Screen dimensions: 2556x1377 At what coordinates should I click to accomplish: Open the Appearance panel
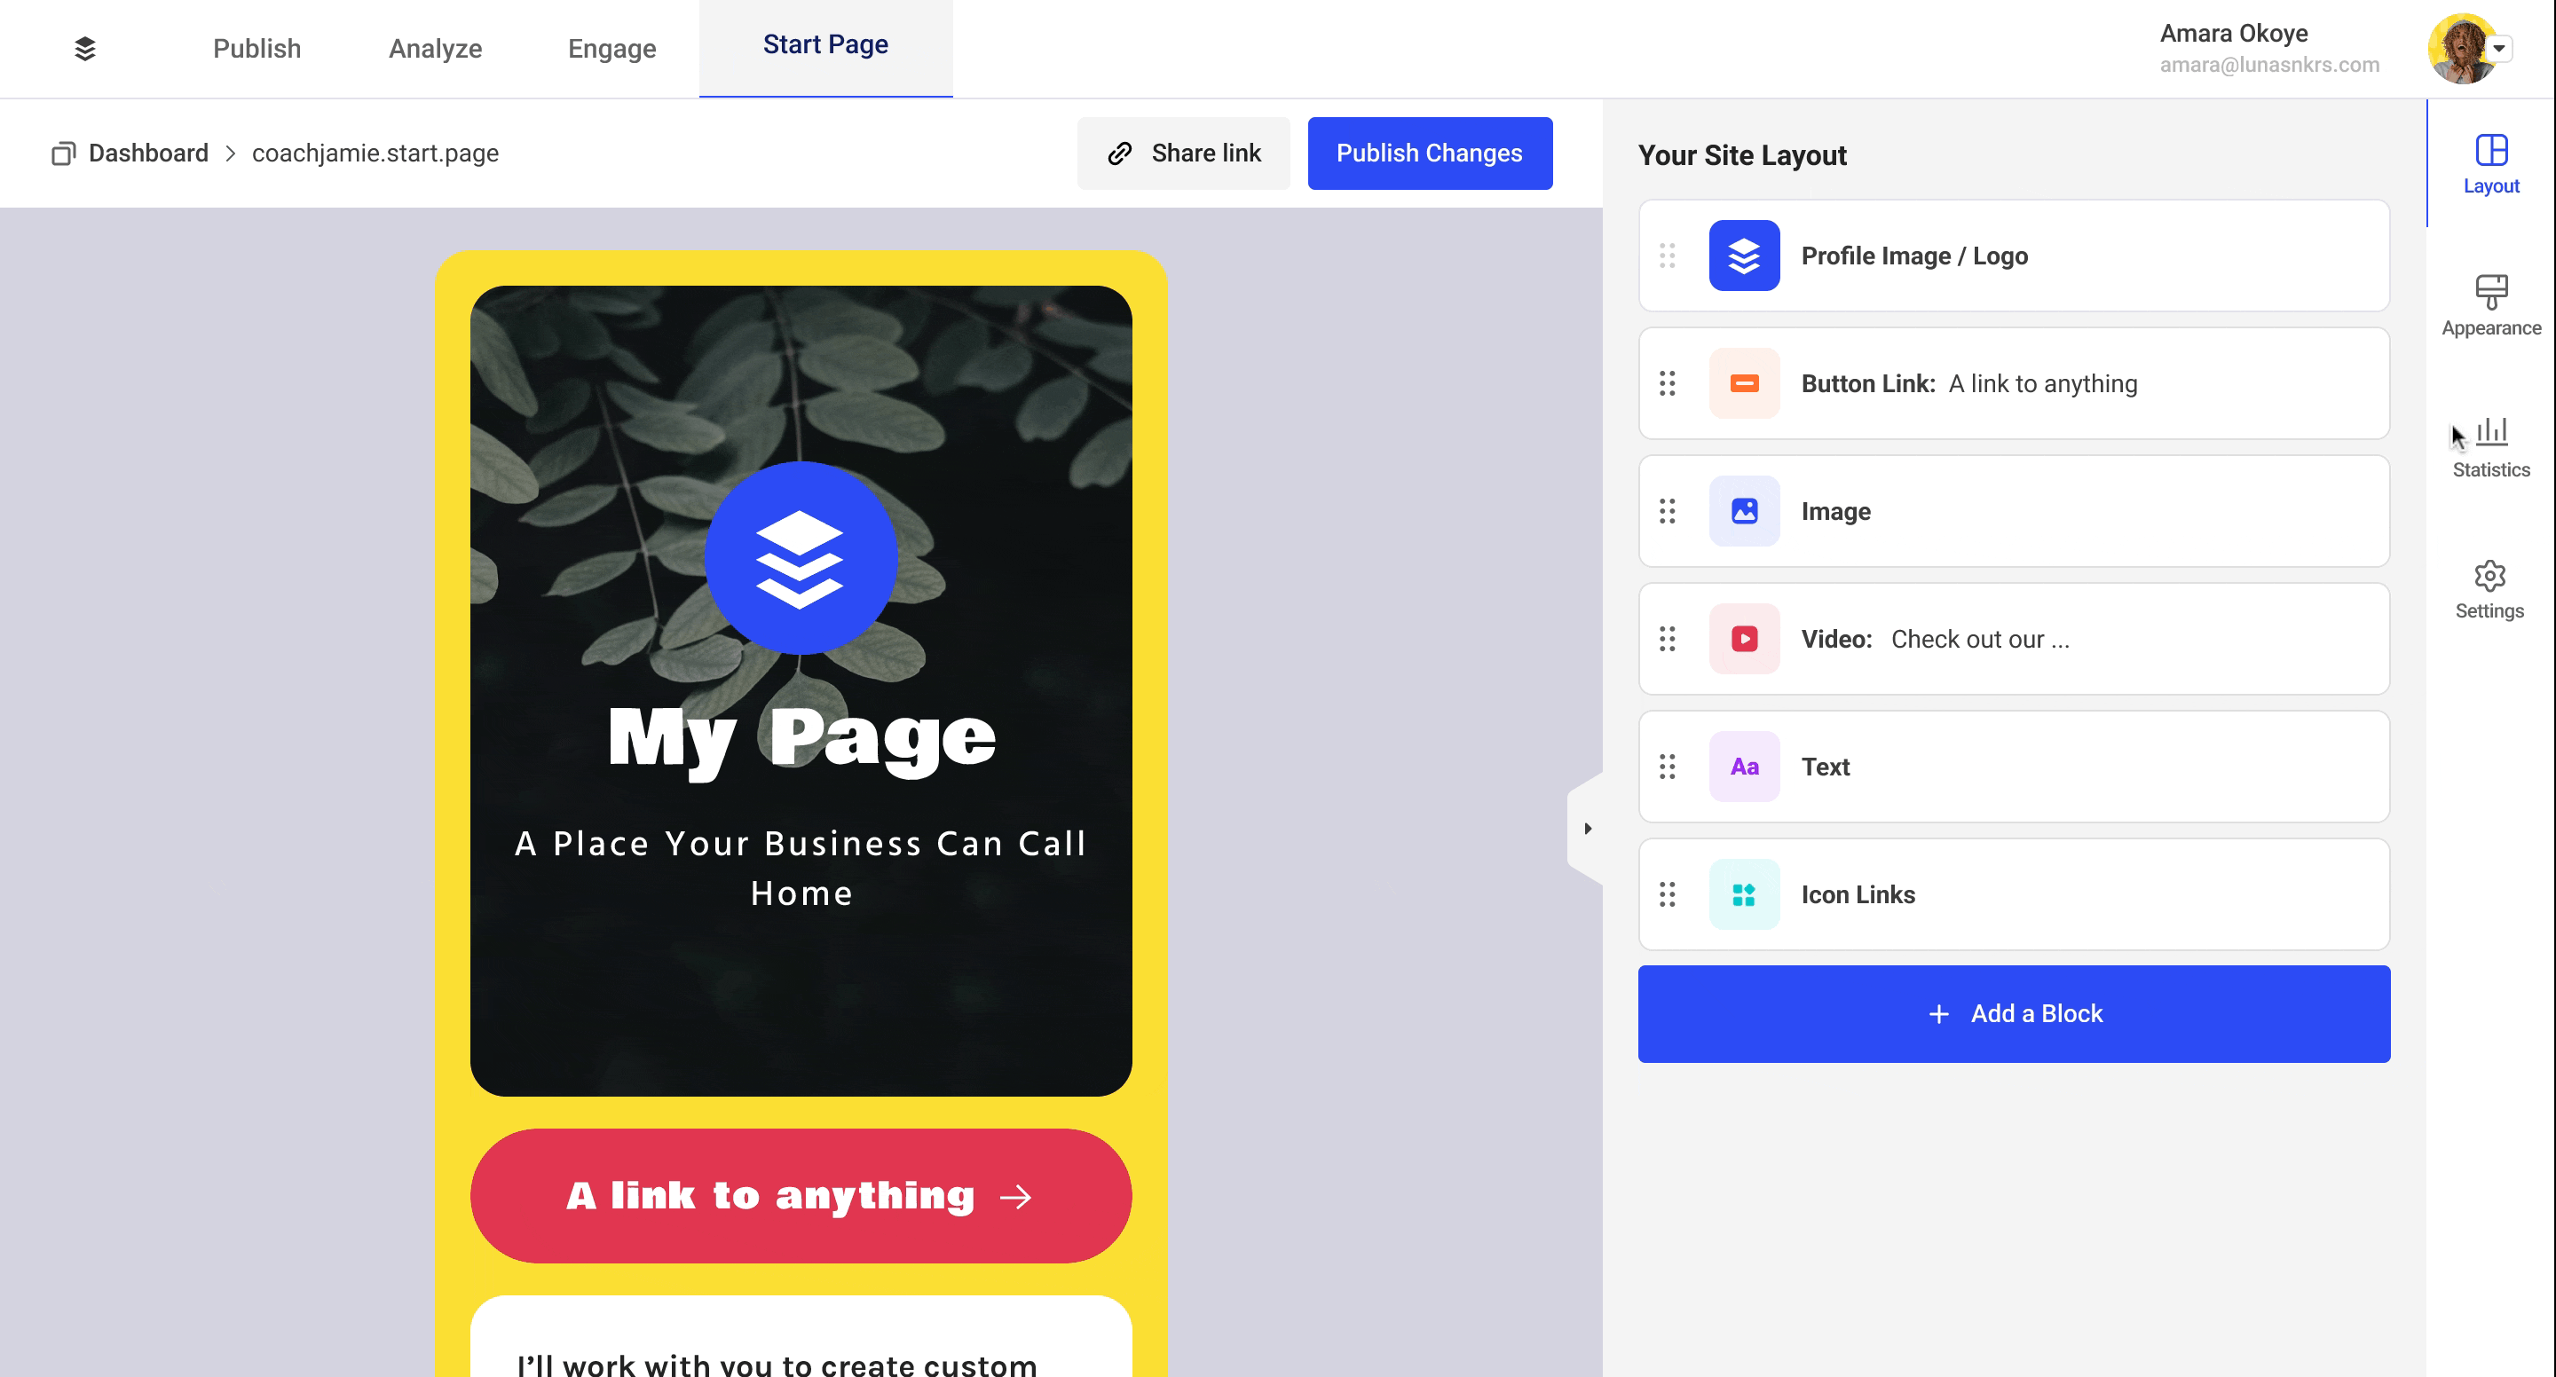pyautogui.click(x=2491, y=305)
